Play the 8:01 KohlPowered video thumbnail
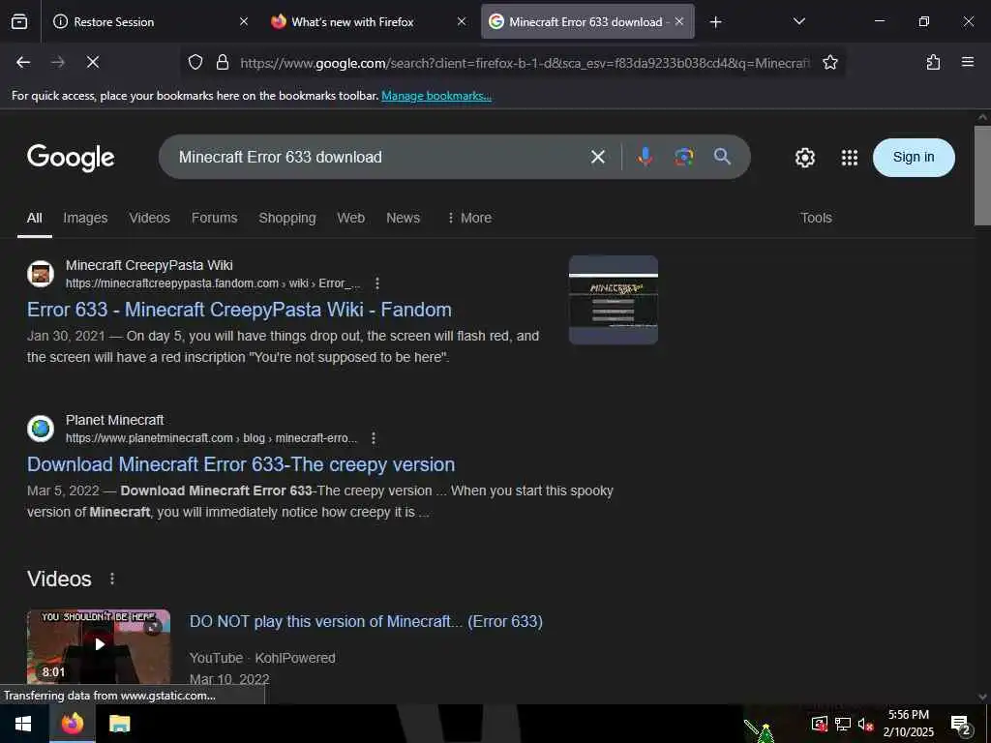Screen dimensions: 991x743 [x=99, y=645]
